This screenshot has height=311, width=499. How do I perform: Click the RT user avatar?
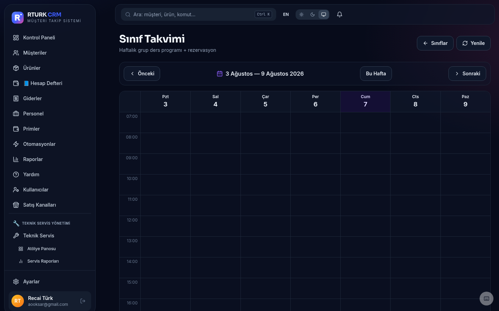tap(18, 301)
